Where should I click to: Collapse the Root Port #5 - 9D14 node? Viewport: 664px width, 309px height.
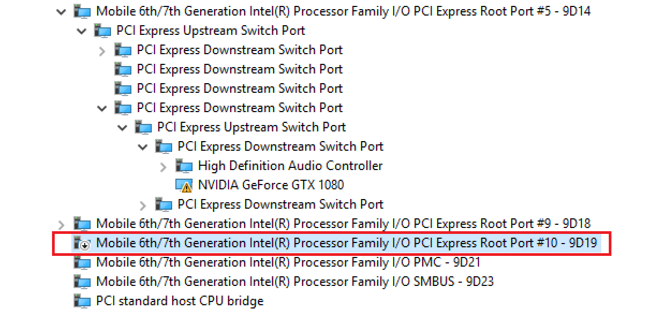[61, 11]
